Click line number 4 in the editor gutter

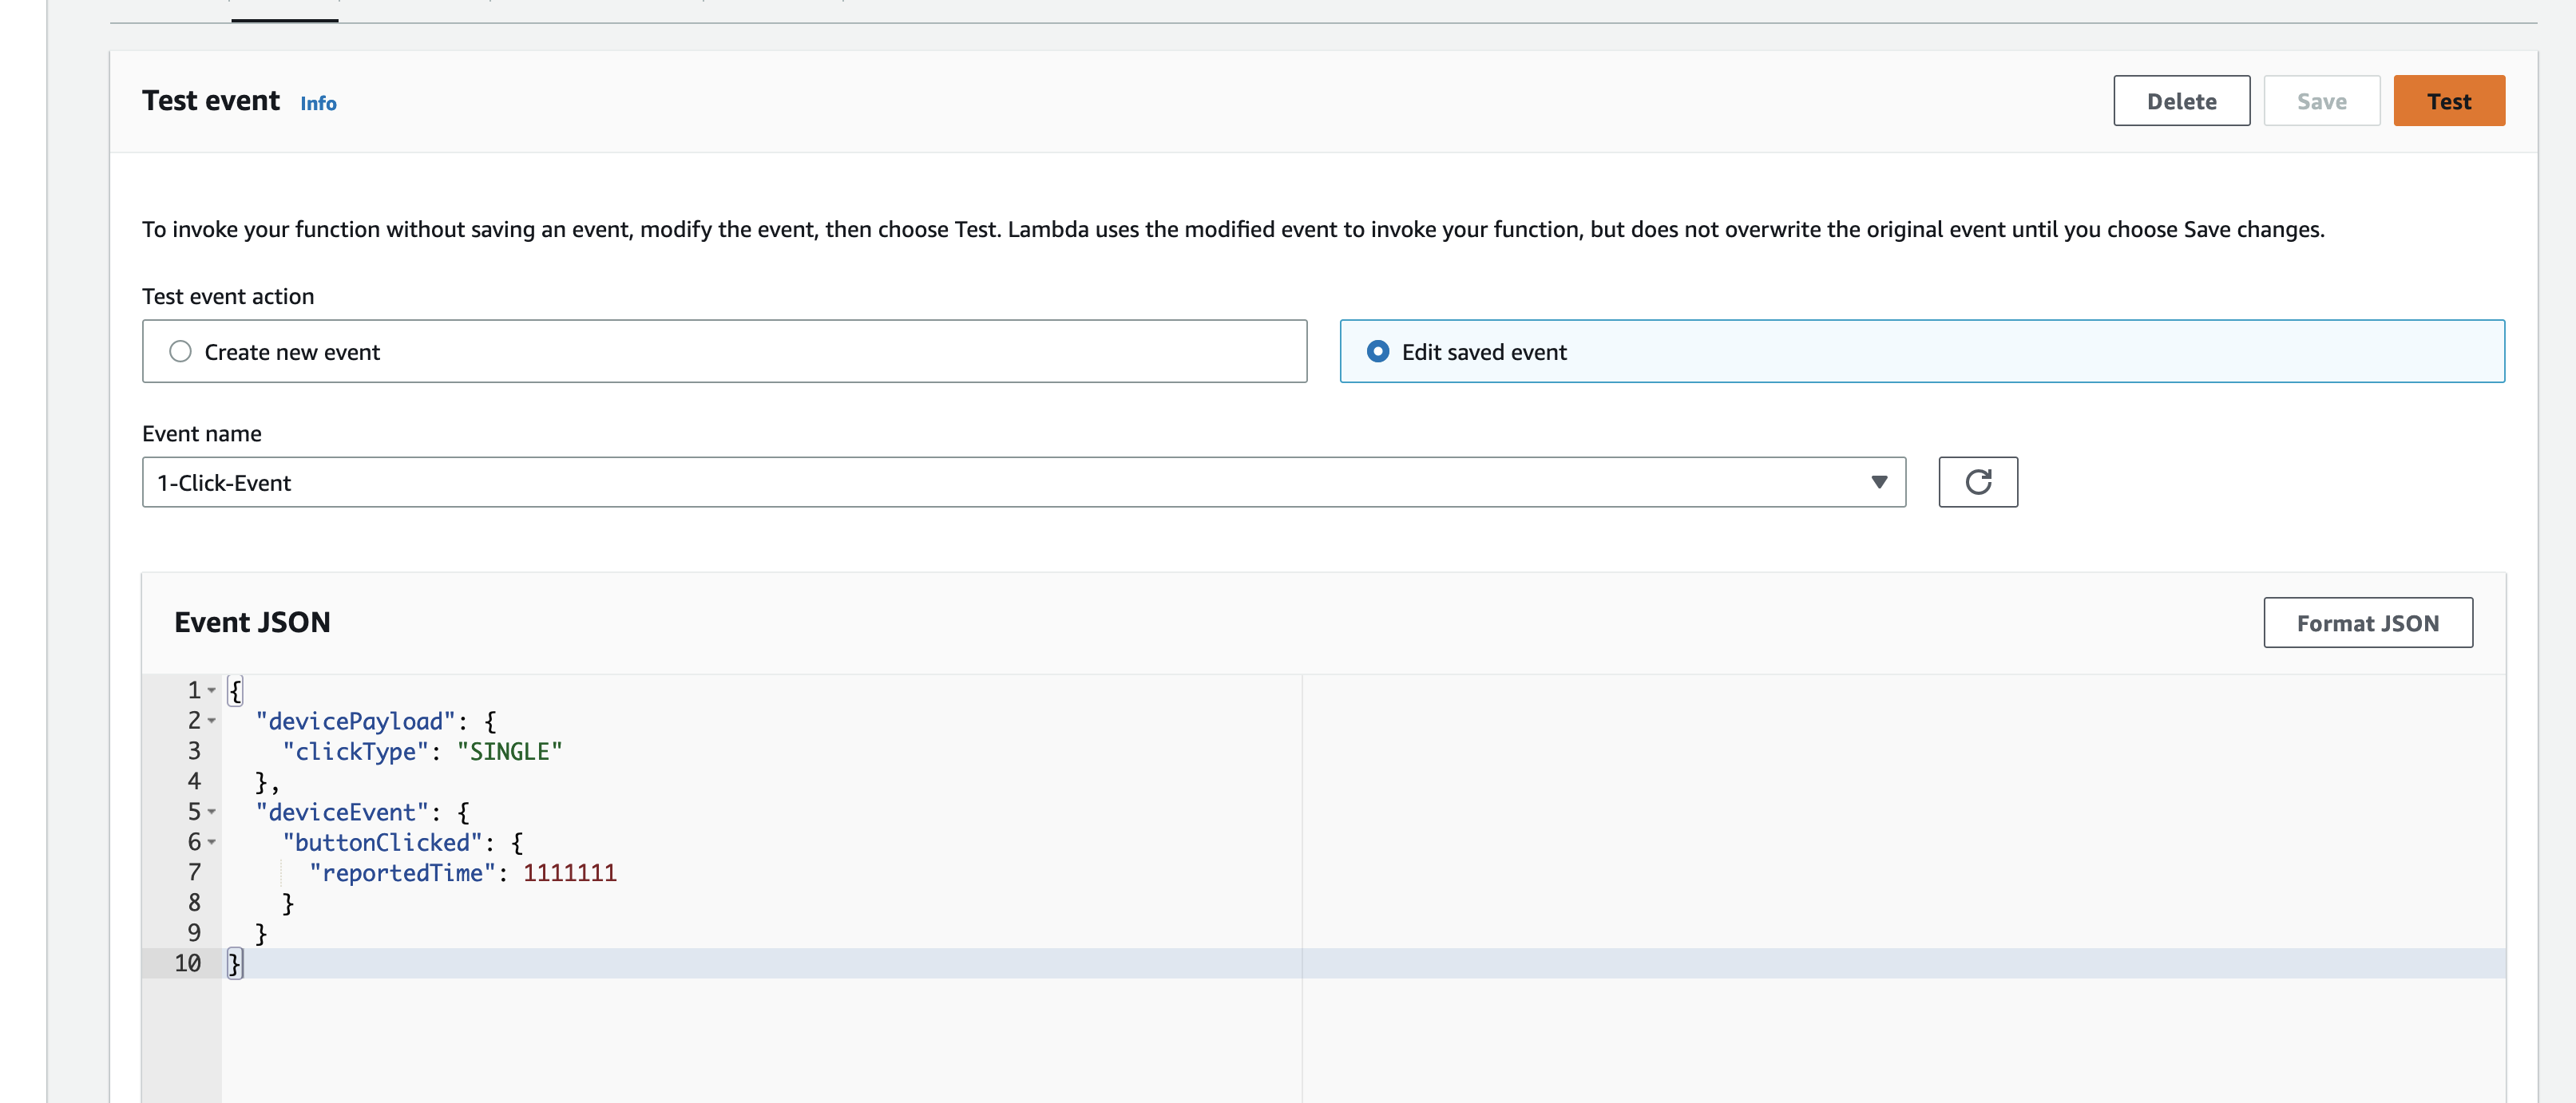click(194, 781)
